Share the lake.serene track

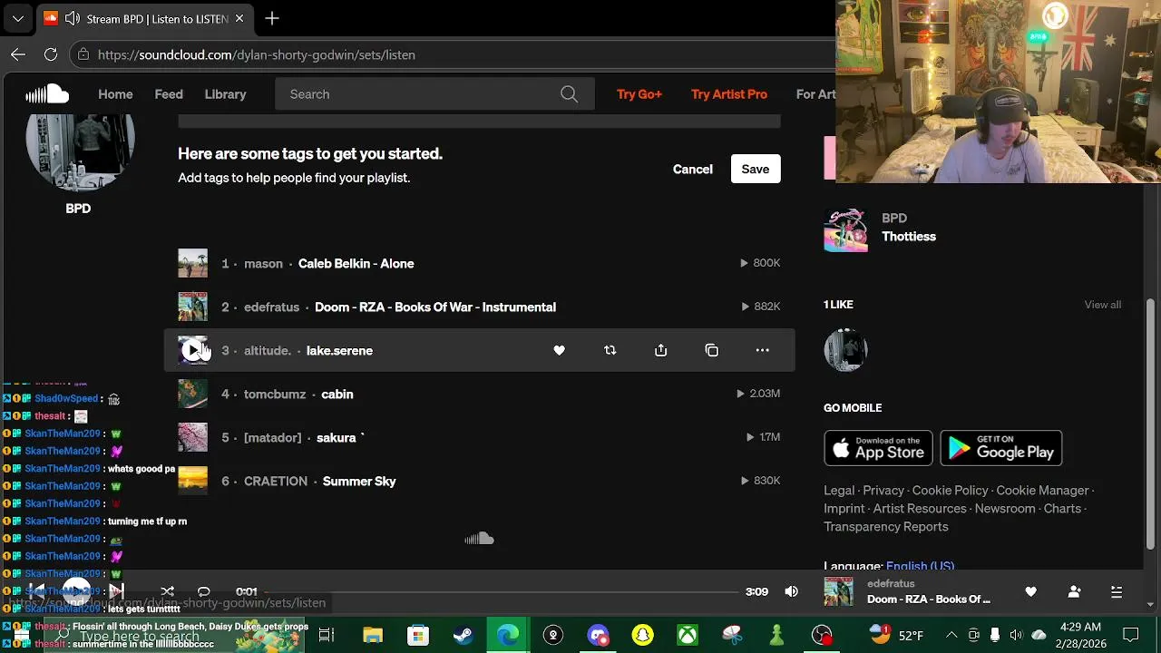(660, 350)
